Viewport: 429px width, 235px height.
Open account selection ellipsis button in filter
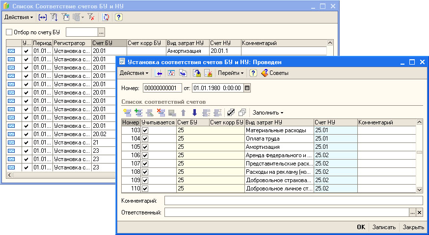pyautogui.click(x=102, y=32)
